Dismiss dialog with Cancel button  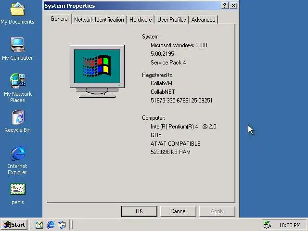tap(178, 211)
